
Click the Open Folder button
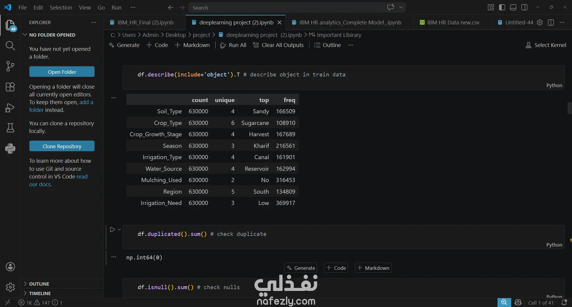[62, 72]
